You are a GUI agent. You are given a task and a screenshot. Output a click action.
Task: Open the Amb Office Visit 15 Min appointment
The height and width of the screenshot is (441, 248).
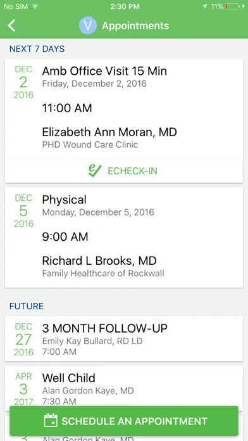(x=124, y=109)
